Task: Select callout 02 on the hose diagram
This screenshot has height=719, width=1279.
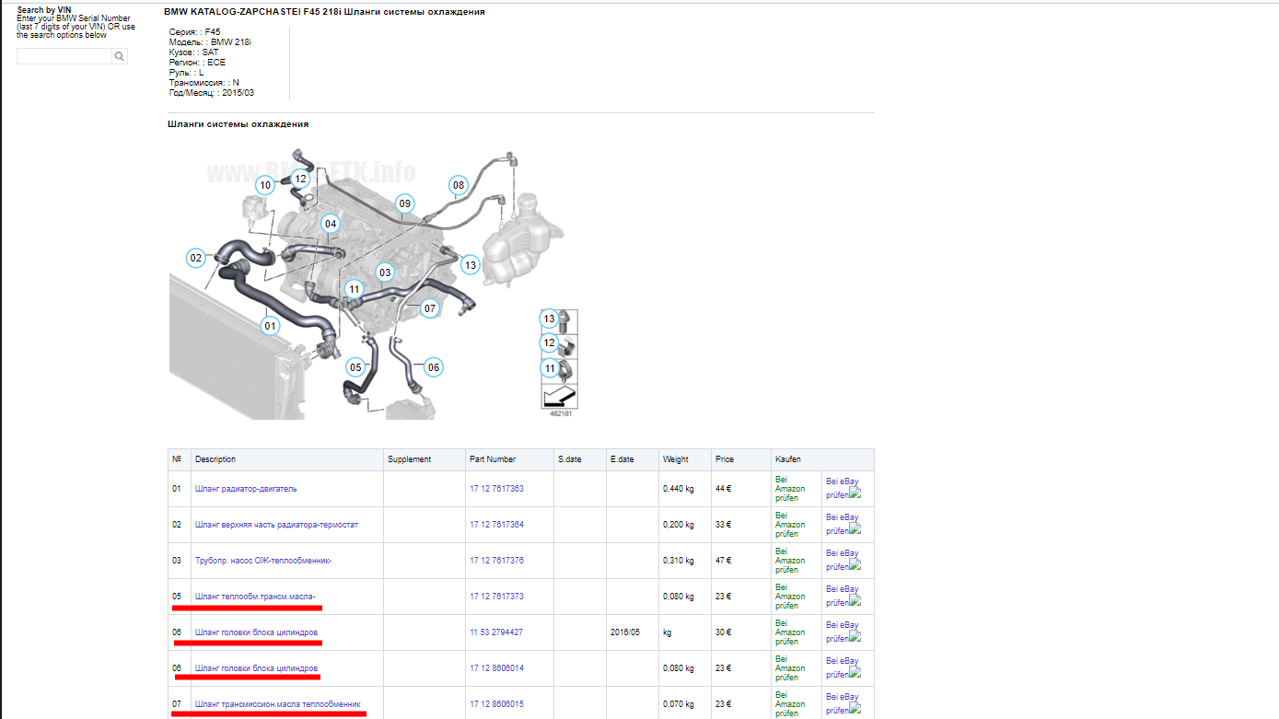Action: click(195, 258)
